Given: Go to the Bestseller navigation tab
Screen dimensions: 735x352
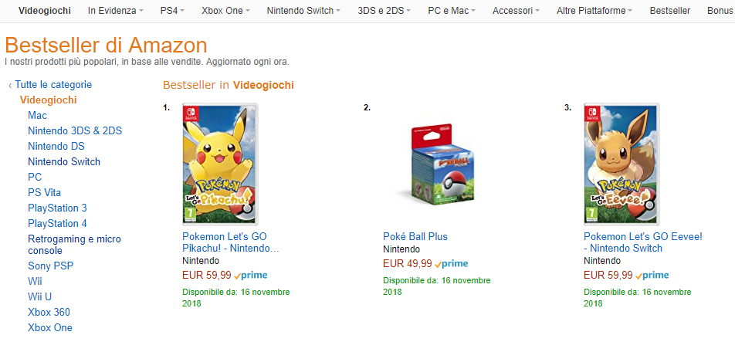Looking at the screenshot, I should click(670, 11).
